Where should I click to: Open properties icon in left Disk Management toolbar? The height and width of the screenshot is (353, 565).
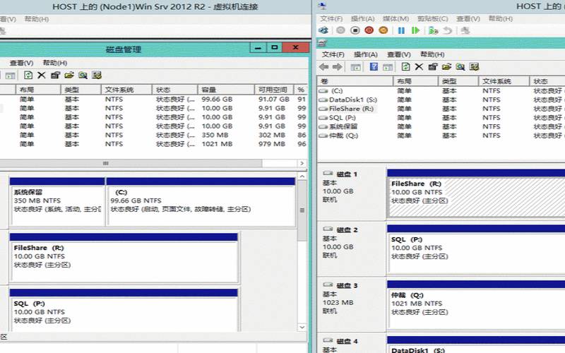tap(55, 75)
